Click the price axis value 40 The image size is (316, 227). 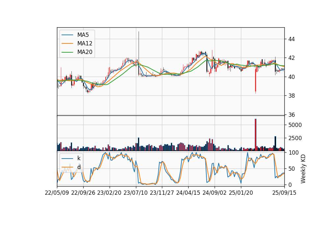(x=291, y=77)
